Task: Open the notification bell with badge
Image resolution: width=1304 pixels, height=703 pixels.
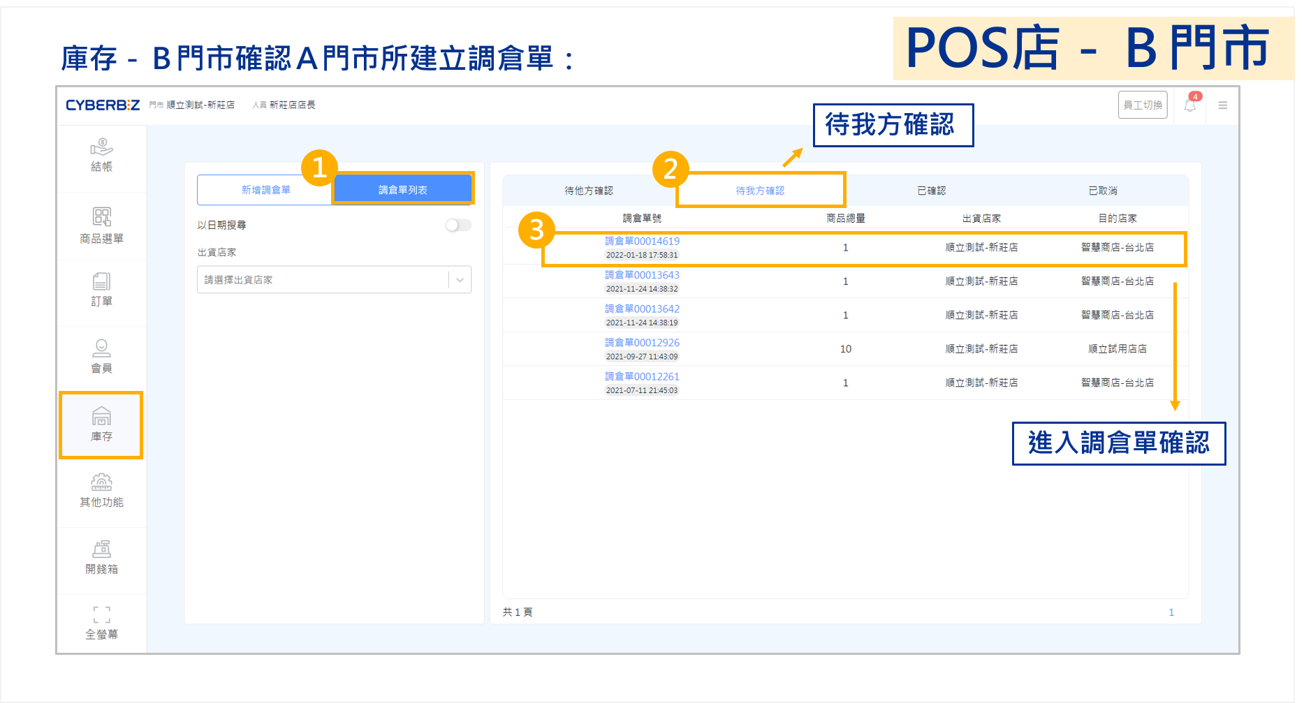Action: point(1190,105)
